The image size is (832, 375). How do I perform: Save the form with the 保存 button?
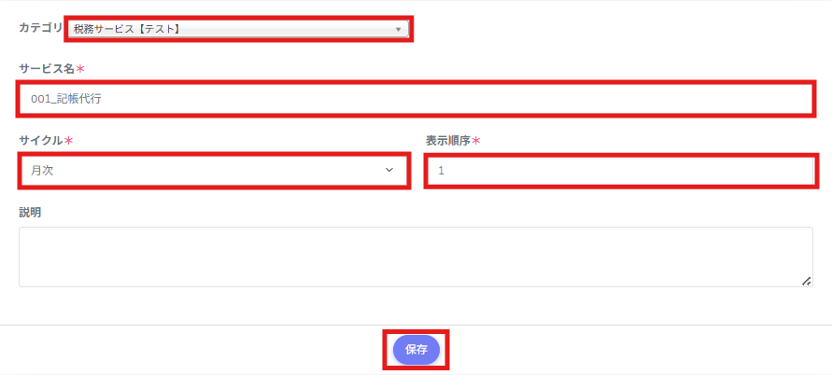click(416, 350)
